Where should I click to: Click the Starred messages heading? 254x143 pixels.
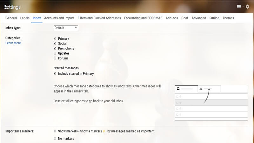[x=66, y=68]
